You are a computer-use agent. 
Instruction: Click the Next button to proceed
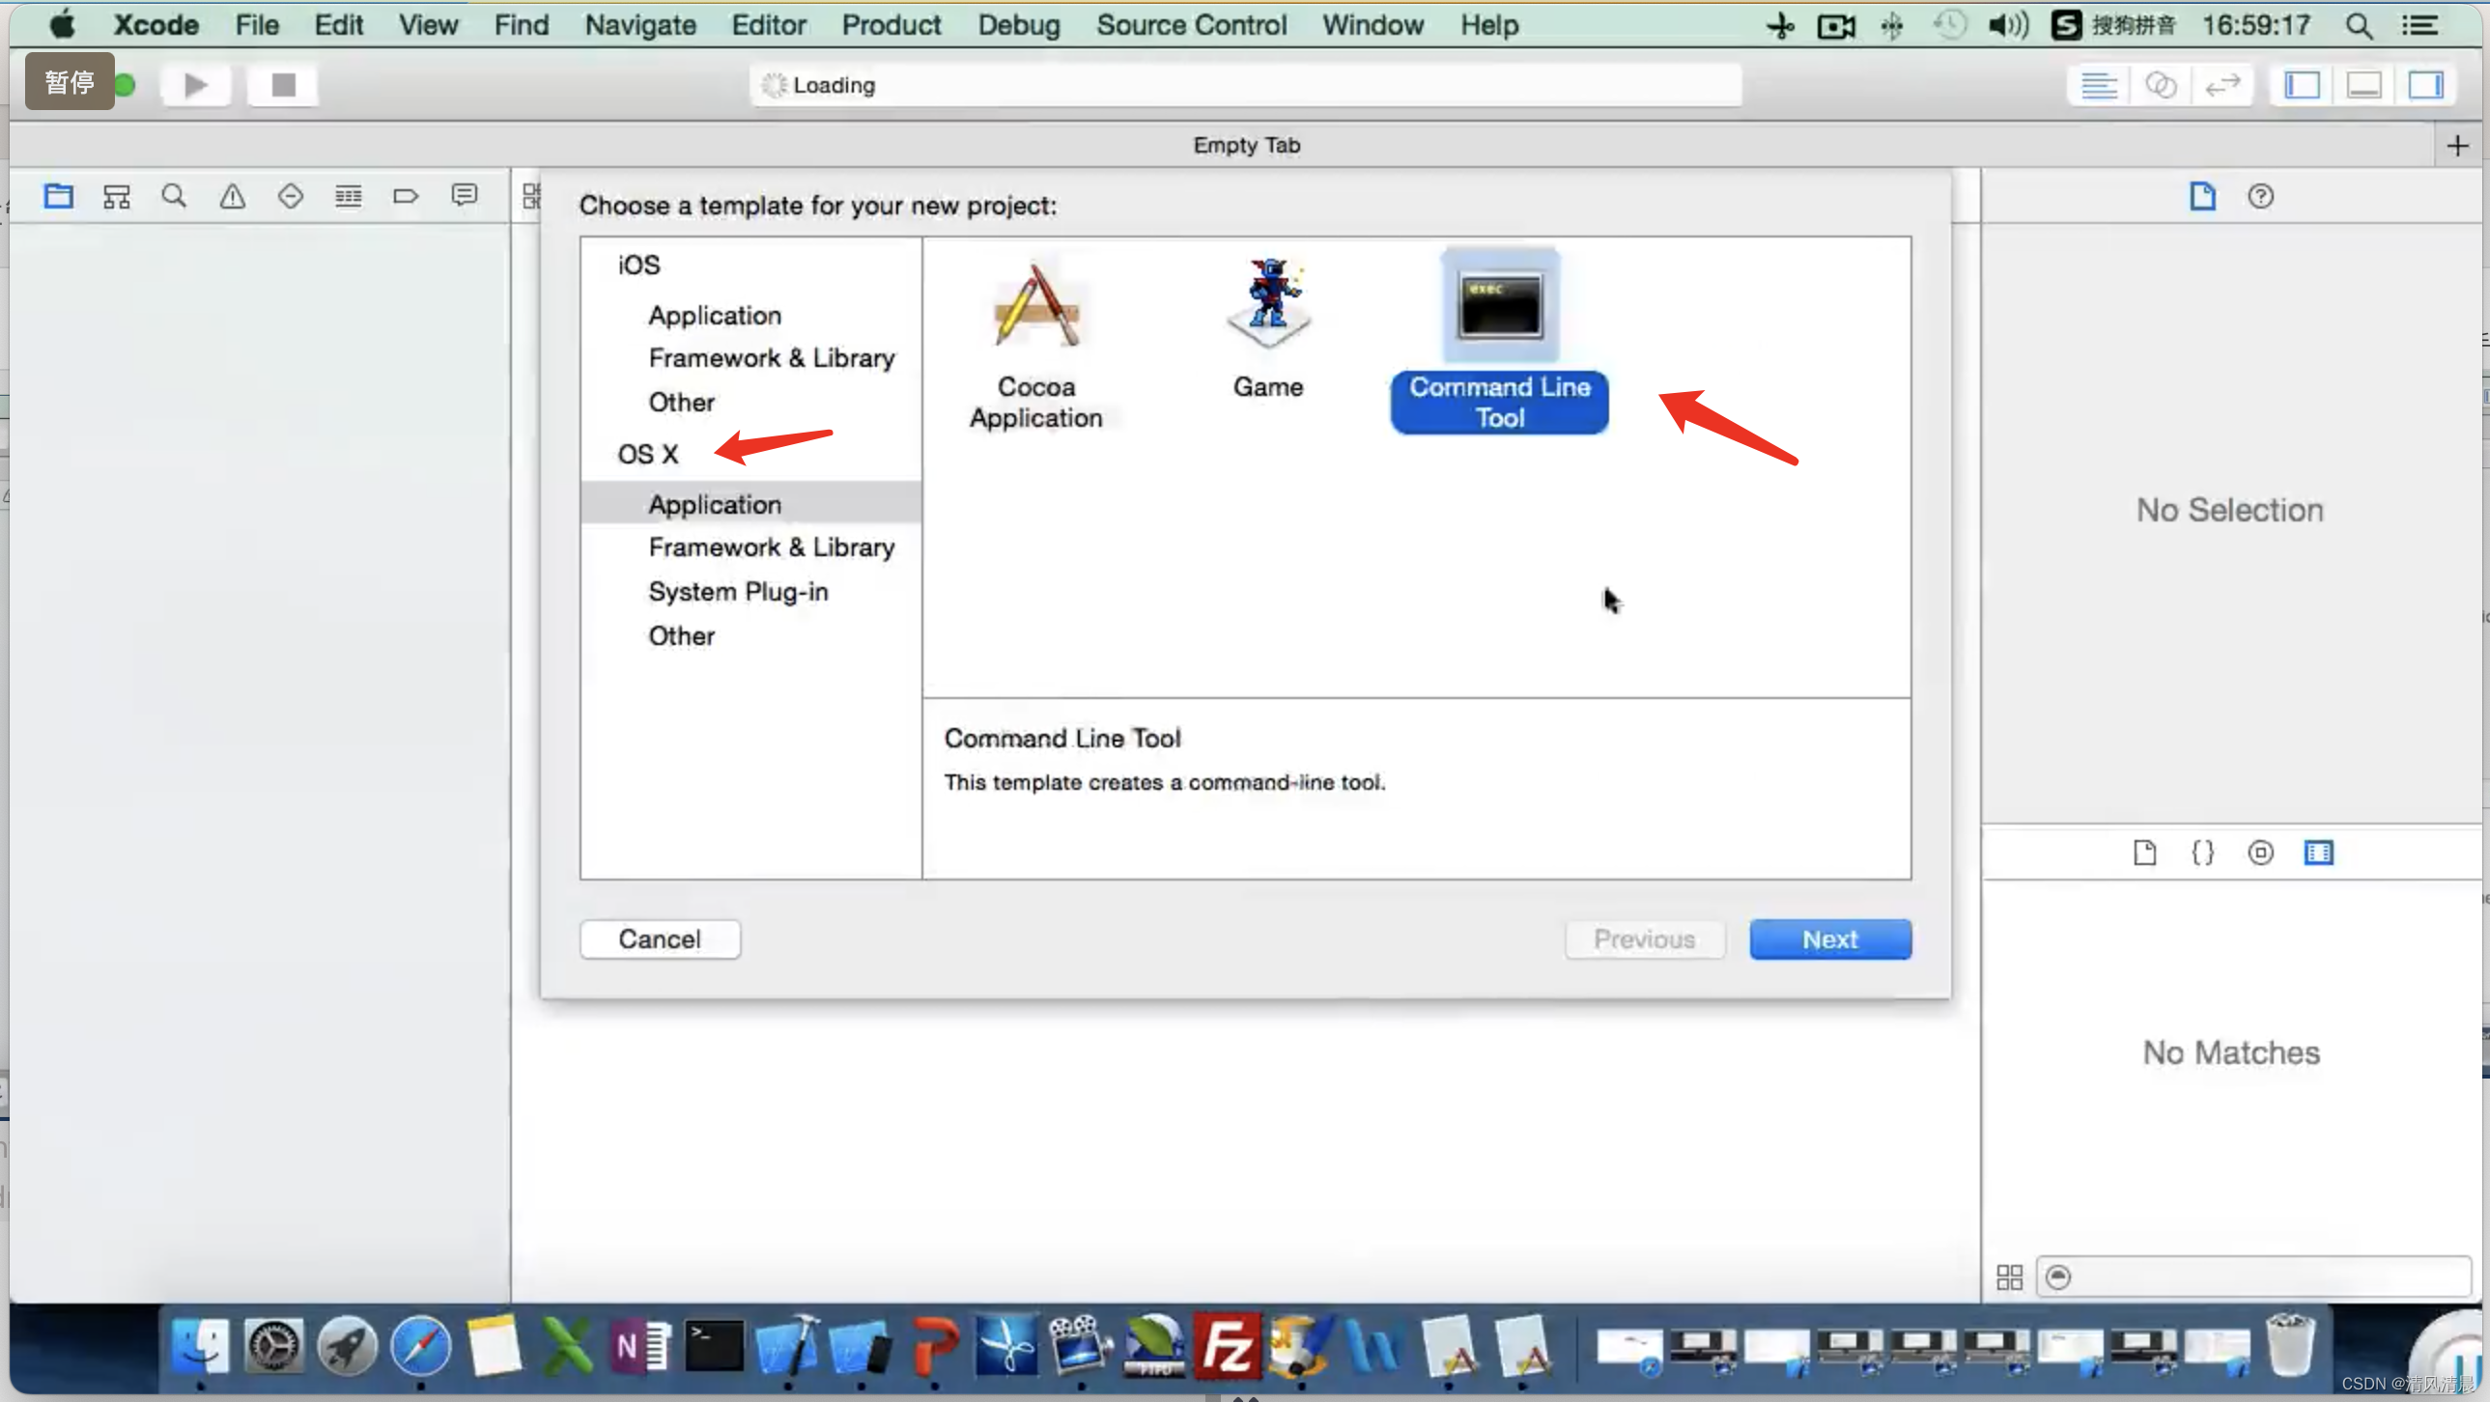click(x=1830, y=939)
